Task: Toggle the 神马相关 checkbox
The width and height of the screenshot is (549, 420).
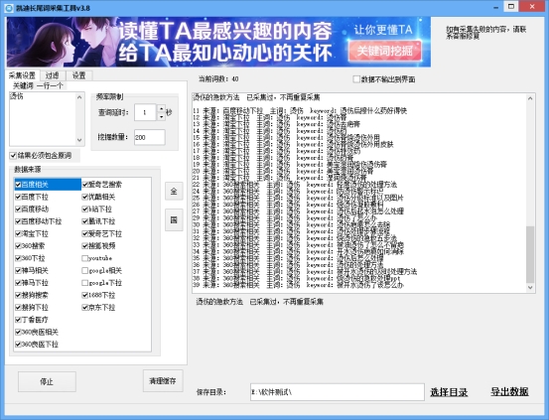Action: tap(18, 270)
